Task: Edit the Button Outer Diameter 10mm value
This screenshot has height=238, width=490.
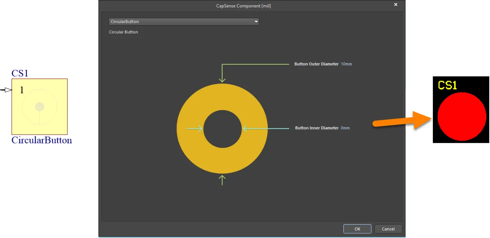Action: (346, 64)
